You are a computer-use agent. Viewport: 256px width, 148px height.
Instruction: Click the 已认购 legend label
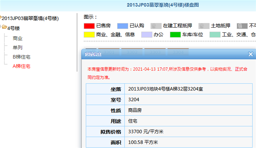click(137, 26)
